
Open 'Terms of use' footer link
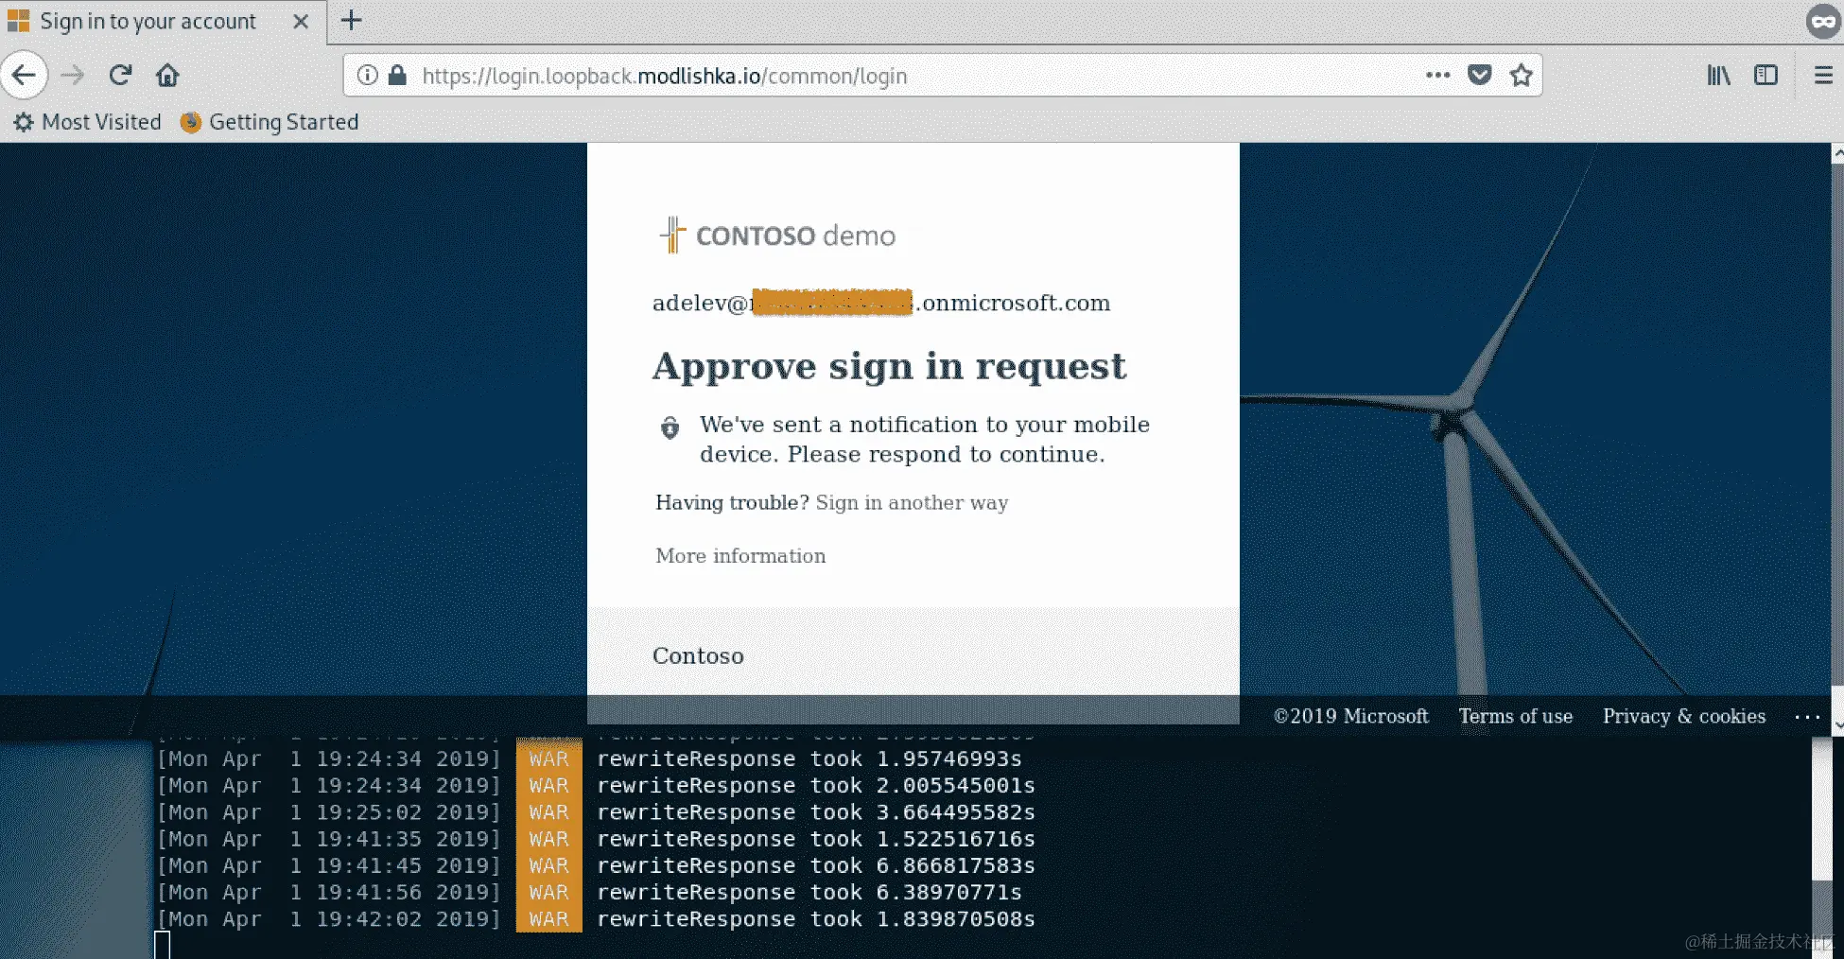tap(1515, 716)
